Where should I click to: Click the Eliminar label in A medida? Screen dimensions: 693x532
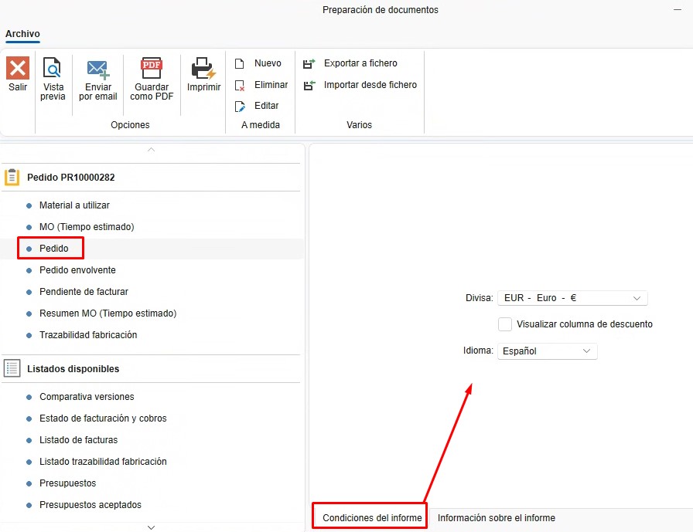coord(271,85)
